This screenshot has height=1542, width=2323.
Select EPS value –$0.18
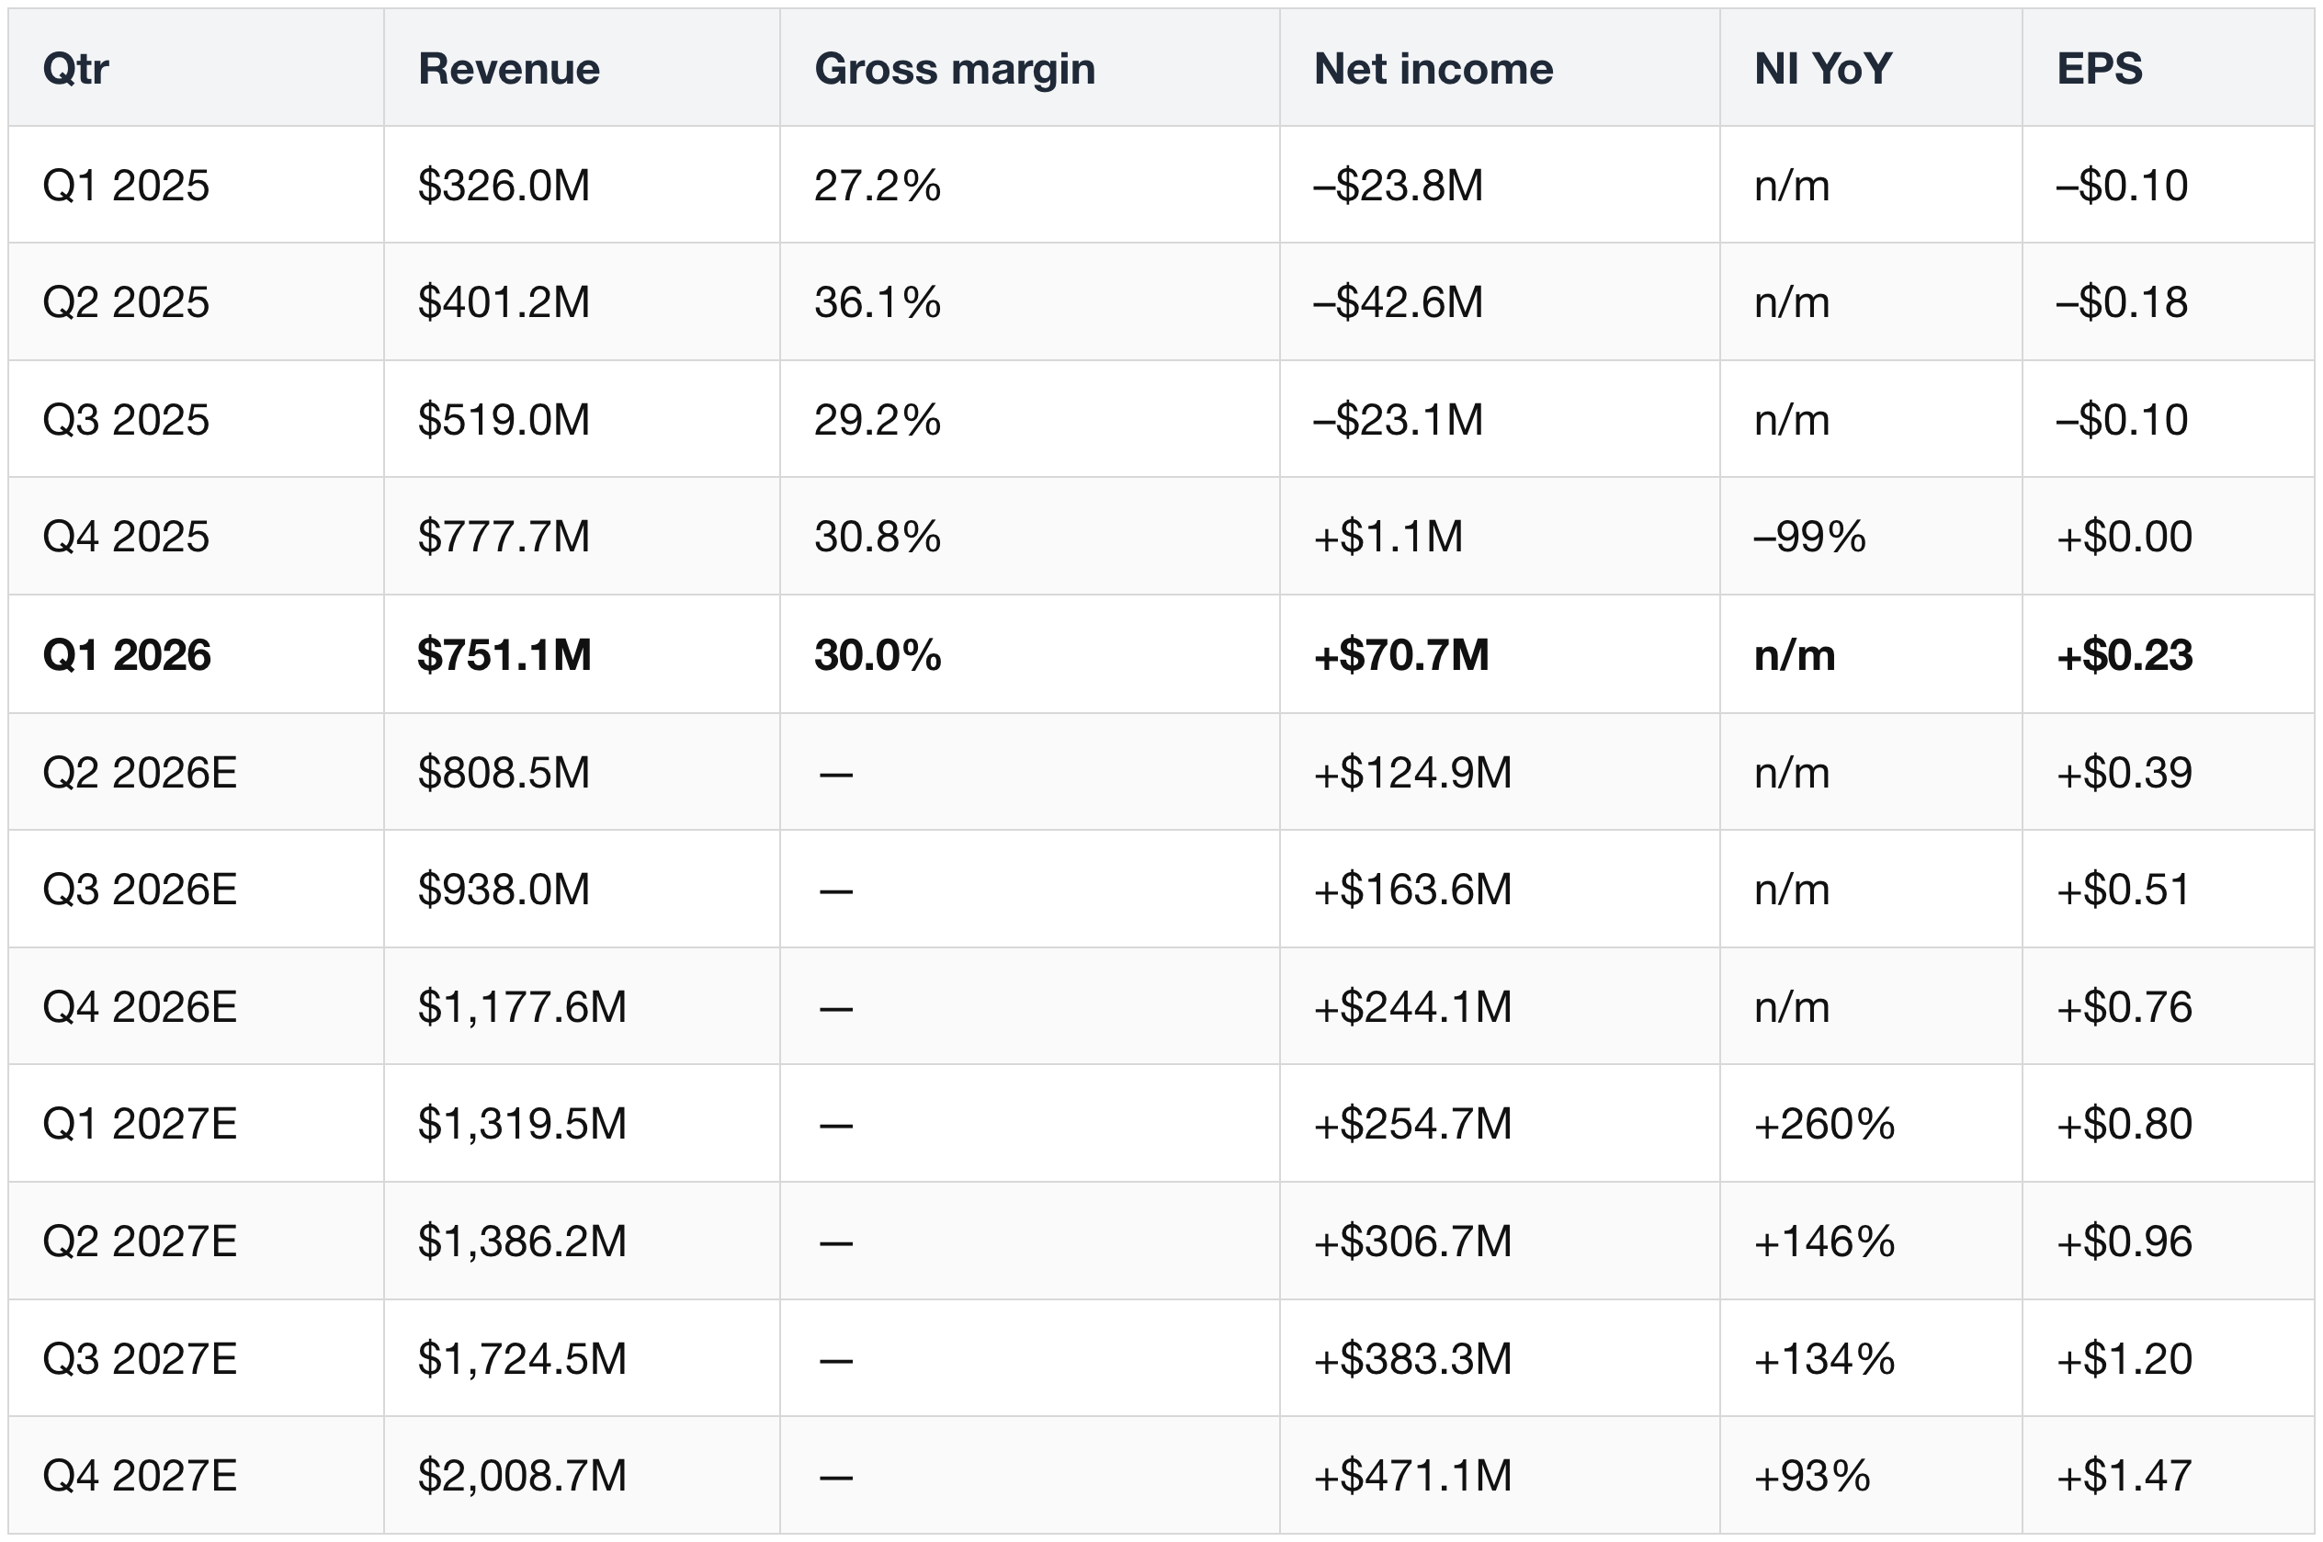[x=2122, y=302]
